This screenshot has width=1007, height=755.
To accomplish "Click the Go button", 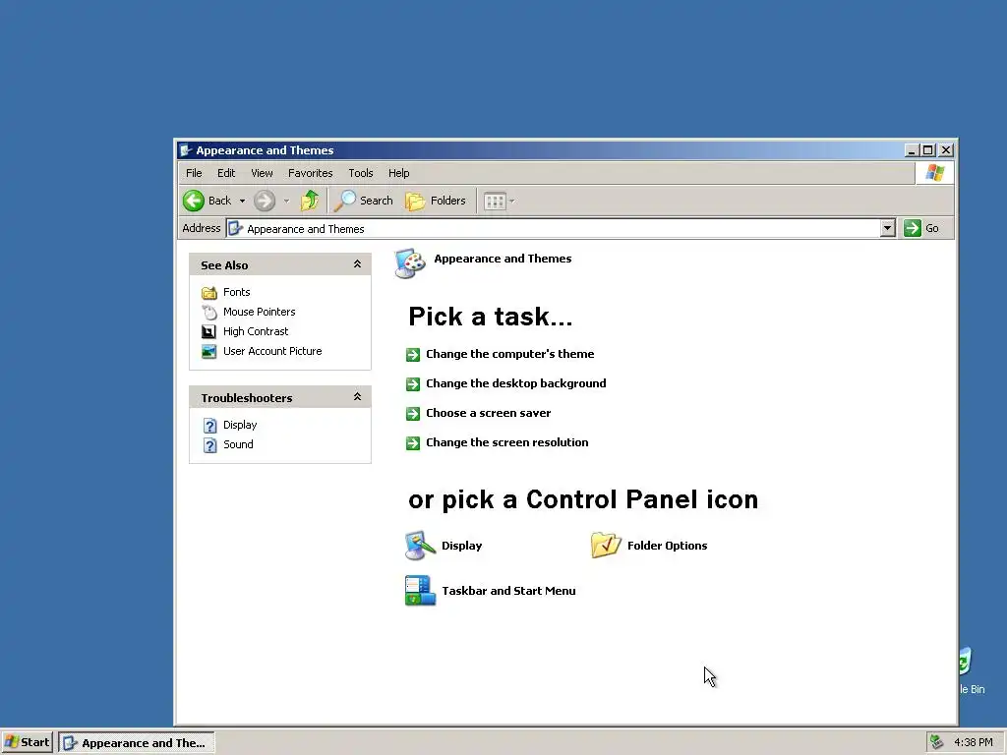I will pos(921,228).
